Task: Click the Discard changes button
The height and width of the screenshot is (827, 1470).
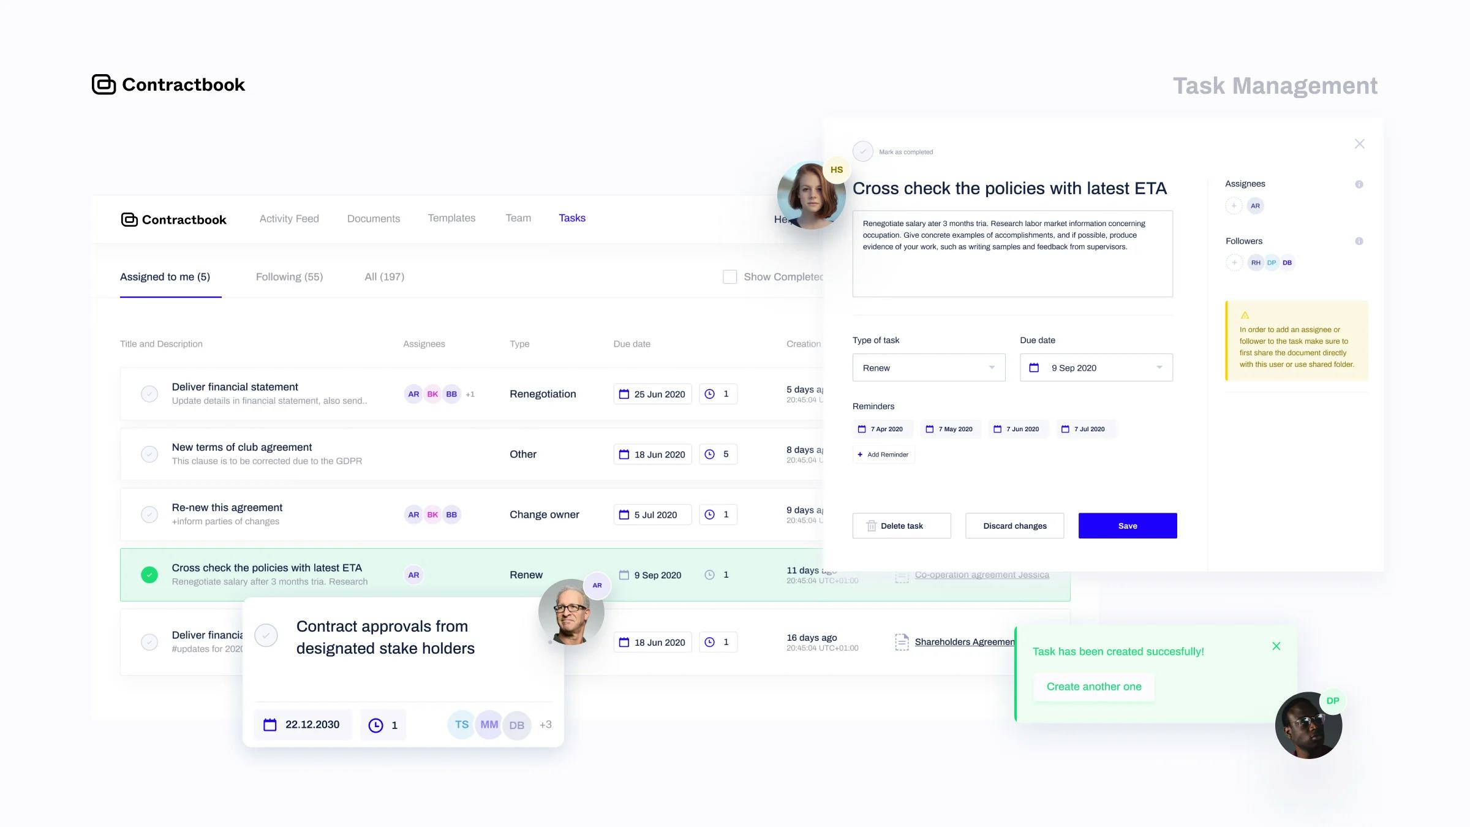Action: pyautogui.click(x=1015, y=525)
